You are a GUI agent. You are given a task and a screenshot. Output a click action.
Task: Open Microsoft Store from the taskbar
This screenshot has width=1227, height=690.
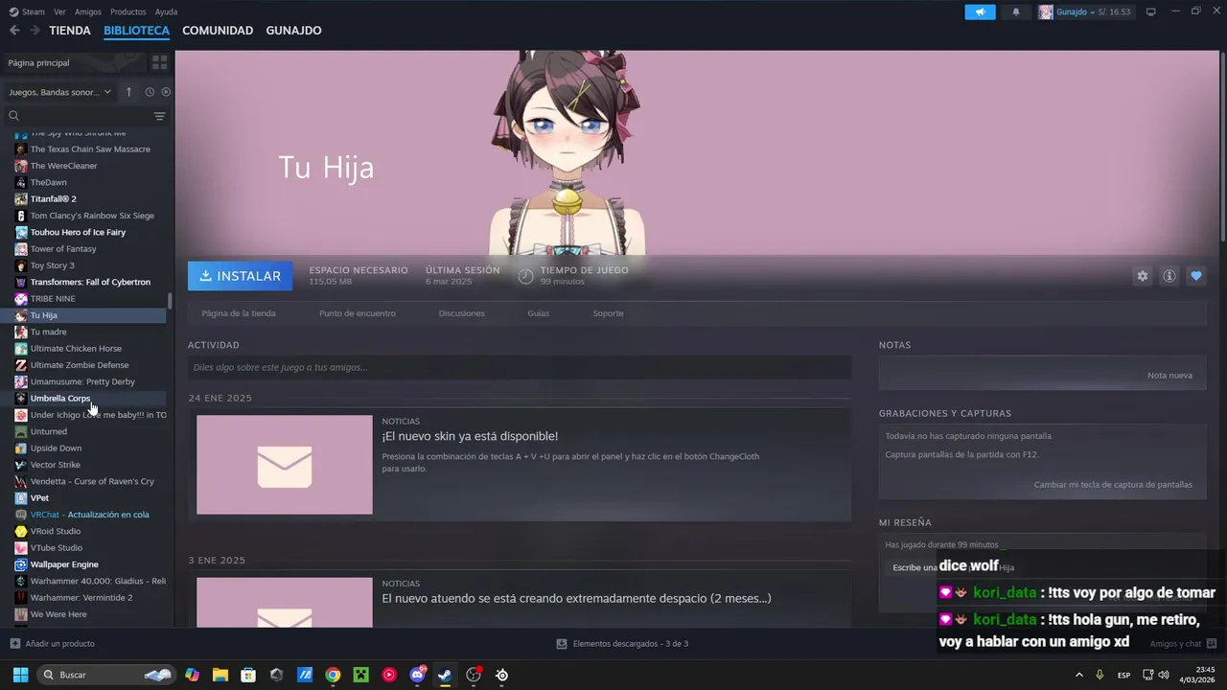pyautogui.click(x=248, y=675)
